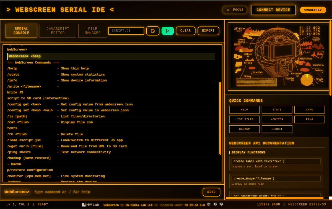Click the HW Lab logo in footer
332x209 pixels.
coord(90,205)
